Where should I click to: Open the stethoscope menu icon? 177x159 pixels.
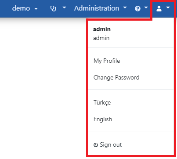point(53,8)
